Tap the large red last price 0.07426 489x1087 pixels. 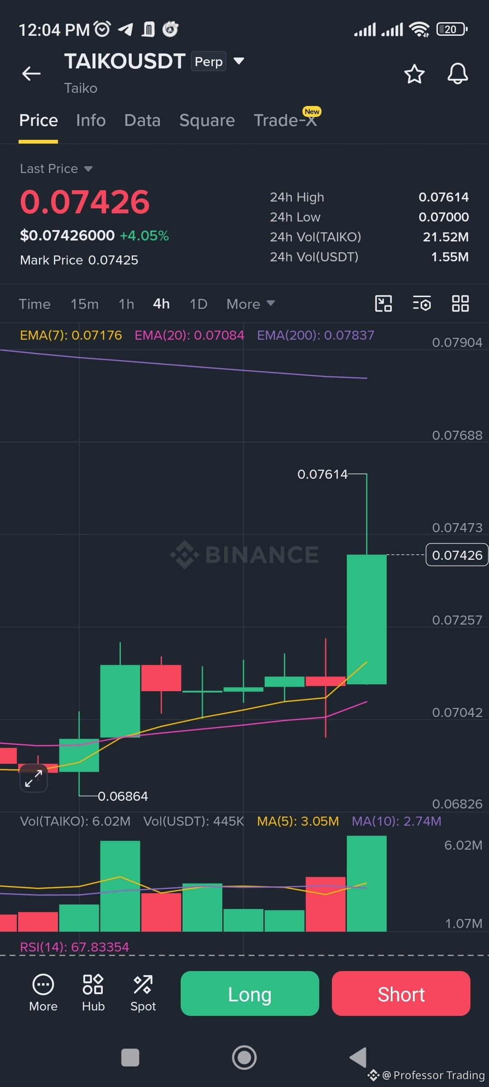point(85,202)
